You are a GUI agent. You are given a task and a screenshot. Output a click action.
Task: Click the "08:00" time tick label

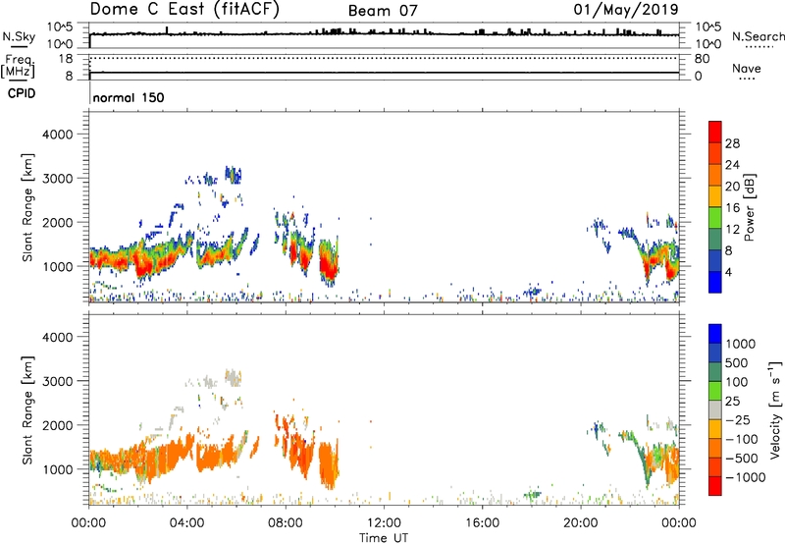click(x=286, y=523)
